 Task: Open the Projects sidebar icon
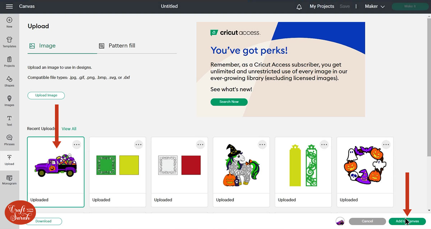tap(9, 62)
